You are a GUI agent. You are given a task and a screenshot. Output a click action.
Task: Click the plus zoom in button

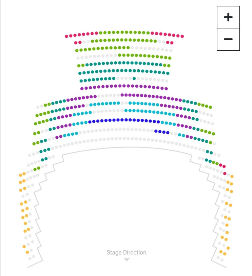coord(228,17)
